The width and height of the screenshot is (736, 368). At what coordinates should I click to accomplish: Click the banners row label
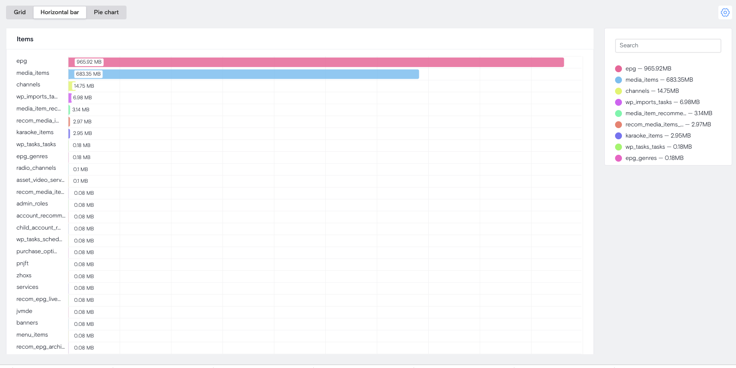click(27, 323)
